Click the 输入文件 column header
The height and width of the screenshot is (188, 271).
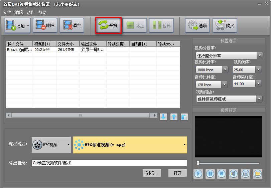pos(19,44)
